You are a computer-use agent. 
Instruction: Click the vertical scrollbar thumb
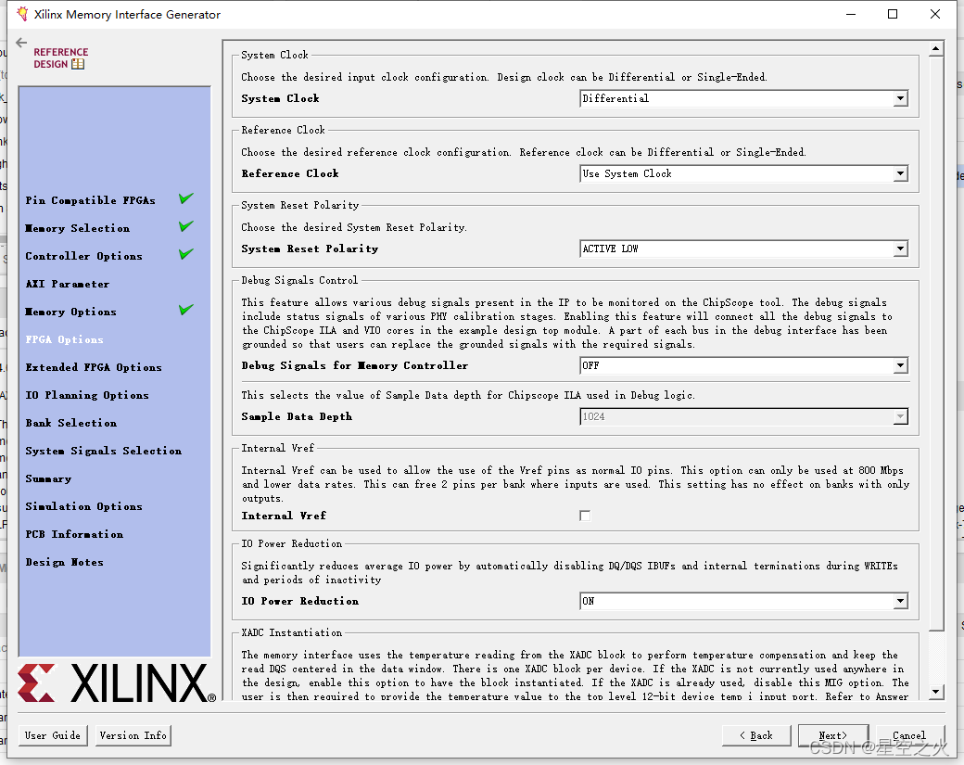coord(935,343)
